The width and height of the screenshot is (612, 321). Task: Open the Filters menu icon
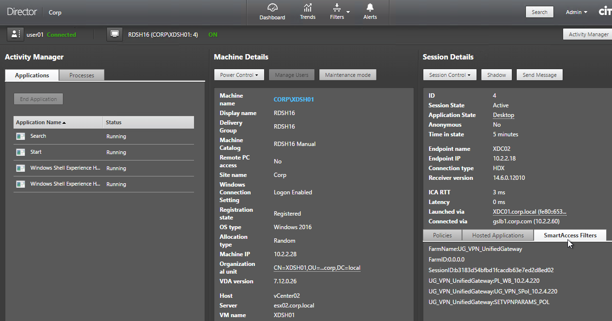(337, 8)
